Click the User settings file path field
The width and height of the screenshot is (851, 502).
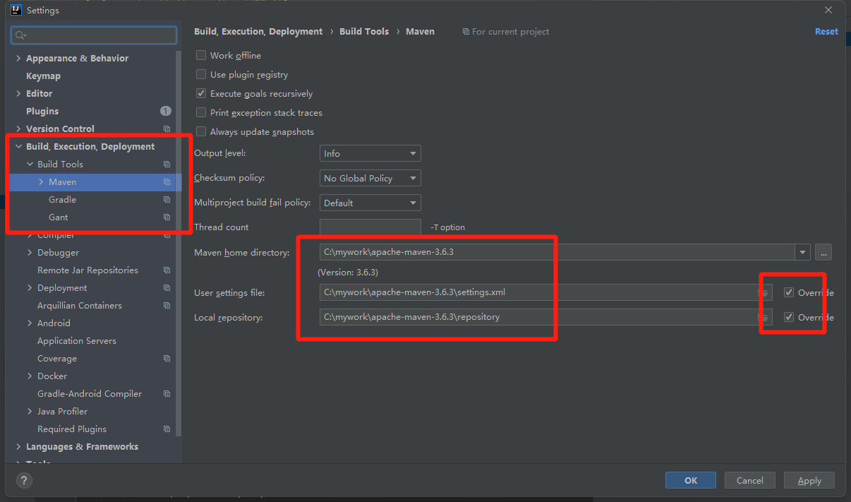click(545, 292)
